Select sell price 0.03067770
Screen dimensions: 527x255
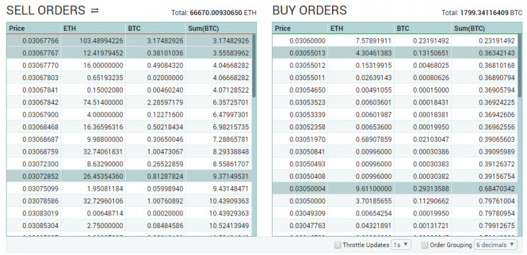pyautogui.click(x=41, y=66)
